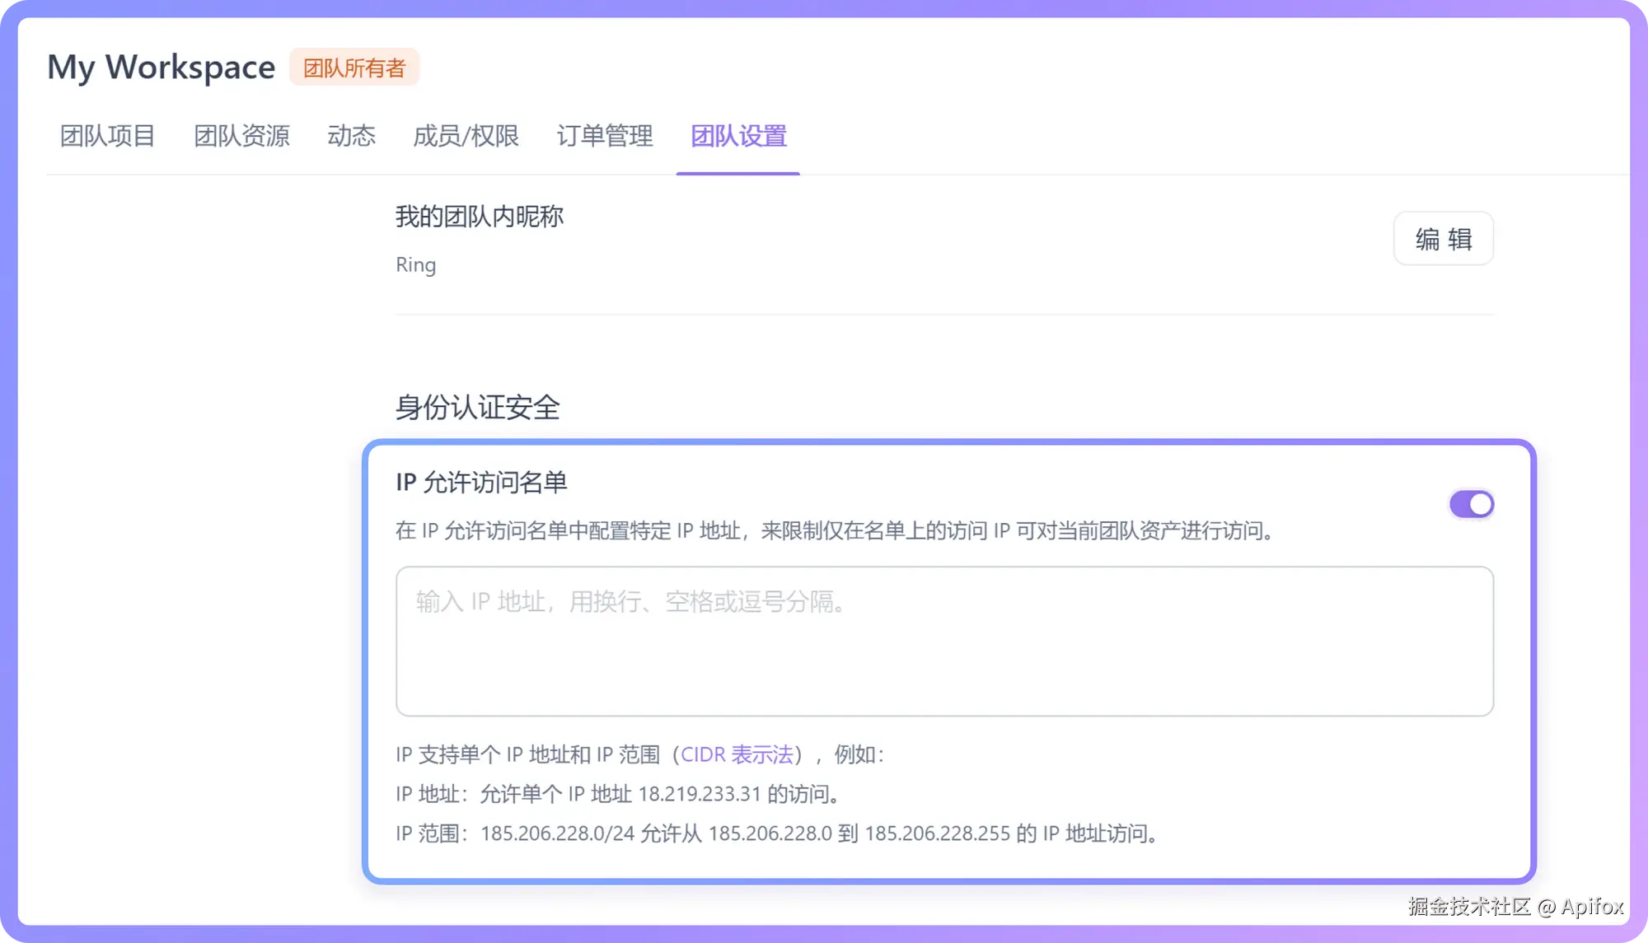
Task: Click the active 团队设置 tab
Action: (x=738, y=136)
